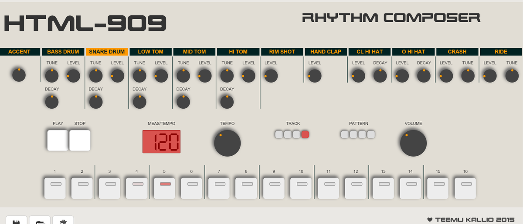Toggle step 4 sequencer pad

tap(137, 188)
